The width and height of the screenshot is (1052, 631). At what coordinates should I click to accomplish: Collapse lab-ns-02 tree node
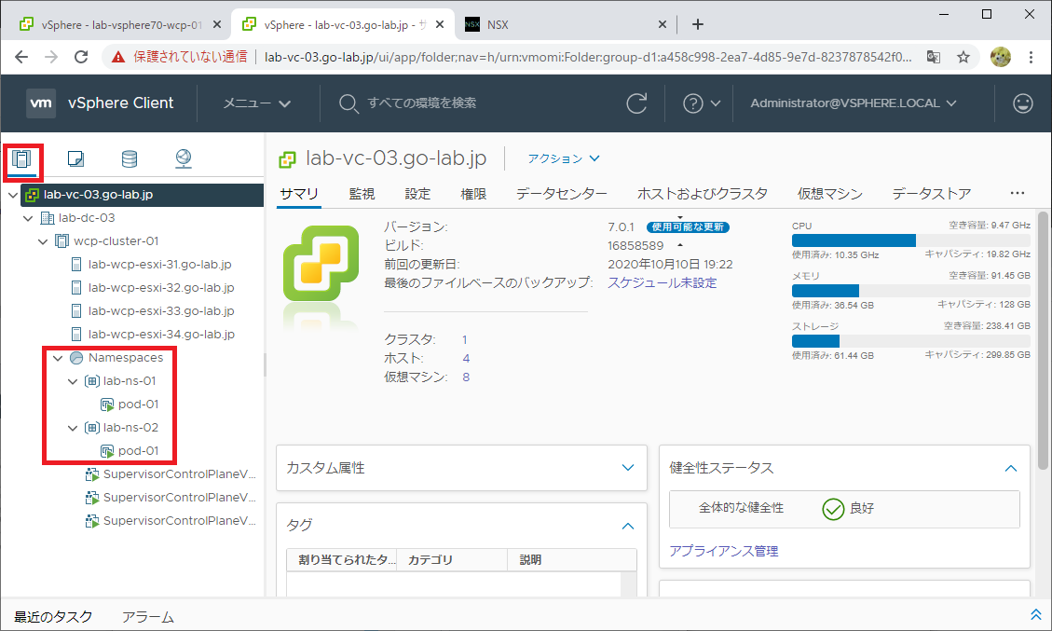click(x=73, y=428)
